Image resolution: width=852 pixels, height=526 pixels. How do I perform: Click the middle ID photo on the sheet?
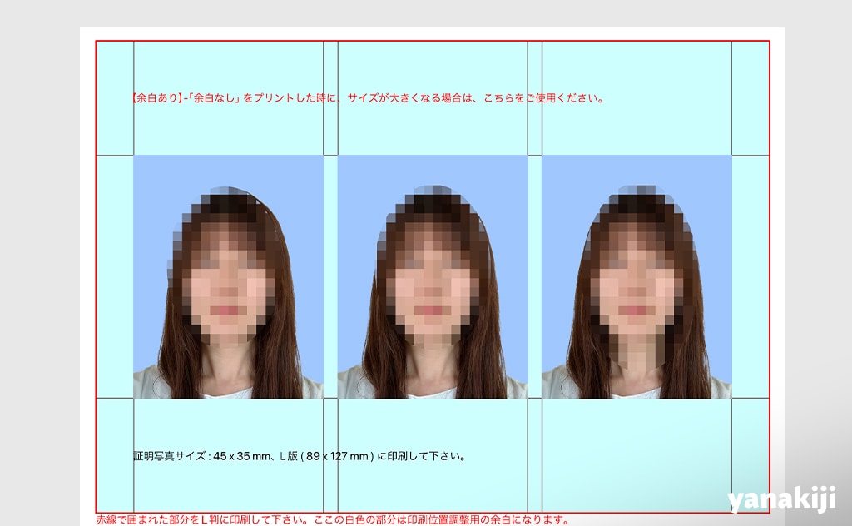[x=433, y=276]
